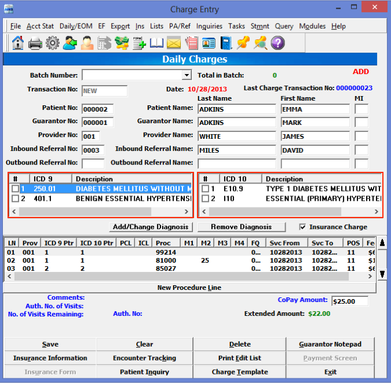Click the yellow envelope icon
The width and height of the screenshot is (391, 383).
coord(174,43)
